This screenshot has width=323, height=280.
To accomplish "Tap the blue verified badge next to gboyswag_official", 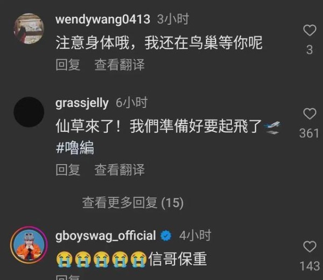I will click(166, 236).
